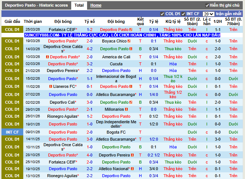The width and height of the screenshot is (245, 179).
Task: Click the date 13/10/25
Action: (33, 176)
